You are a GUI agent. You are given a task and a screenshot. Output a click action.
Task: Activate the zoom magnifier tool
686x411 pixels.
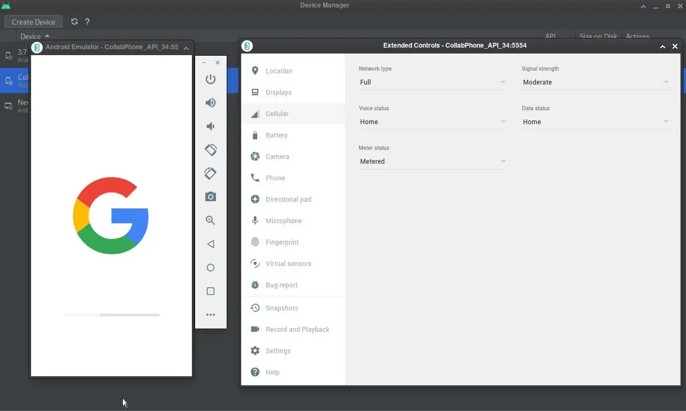tap(211, 220)
